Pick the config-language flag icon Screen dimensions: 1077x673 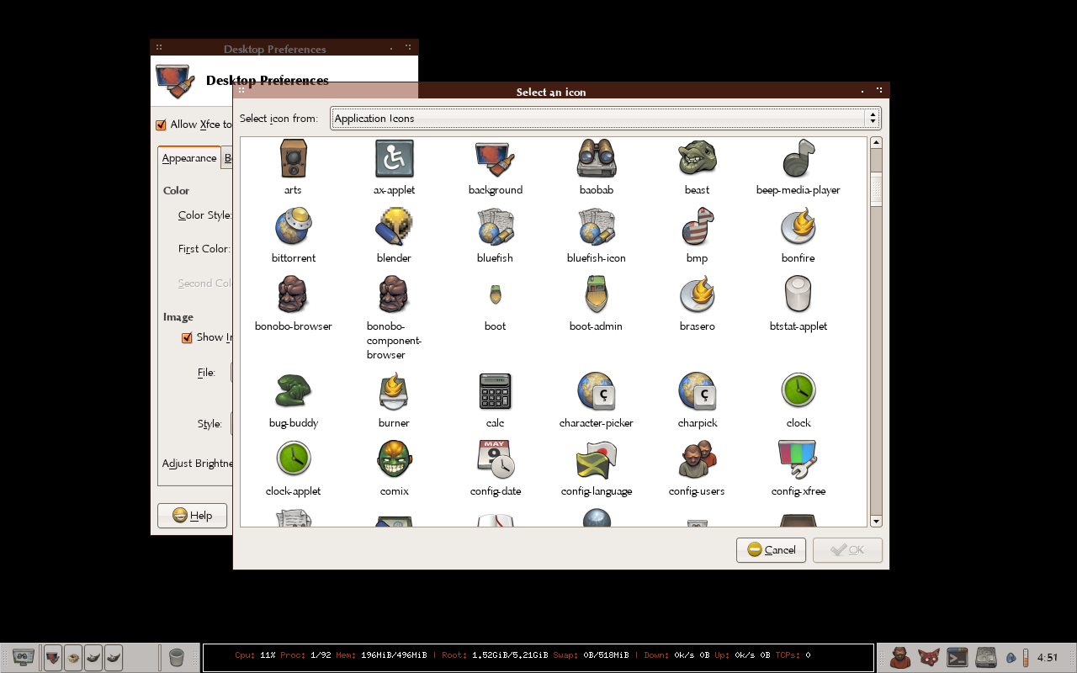[x=596, y=459]
